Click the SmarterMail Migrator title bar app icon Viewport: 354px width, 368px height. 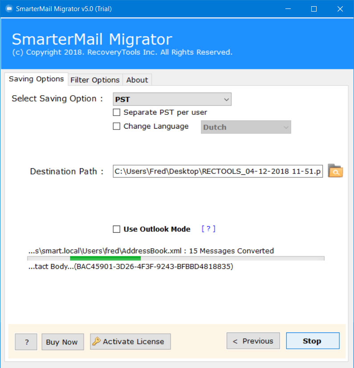coord(9,9)
